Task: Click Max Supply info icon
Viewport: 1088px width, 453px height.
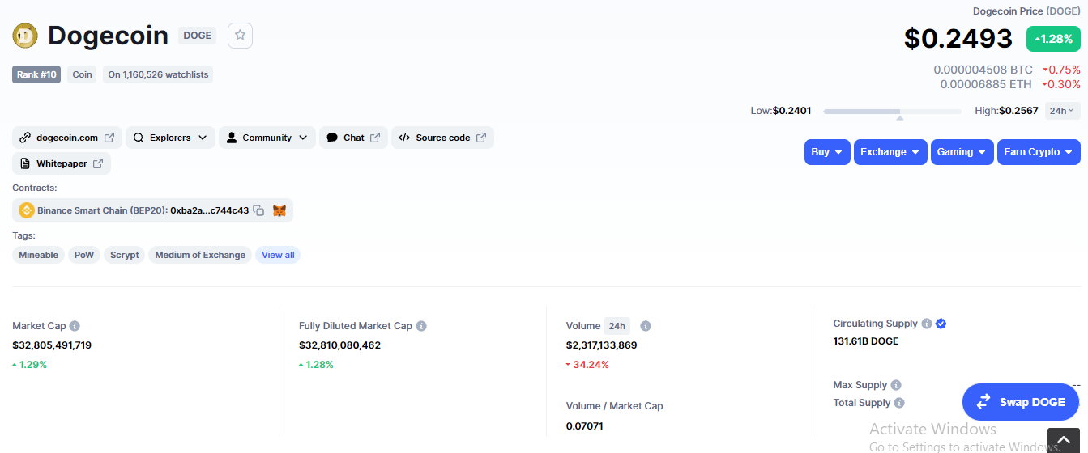Action: pos(896,385)
